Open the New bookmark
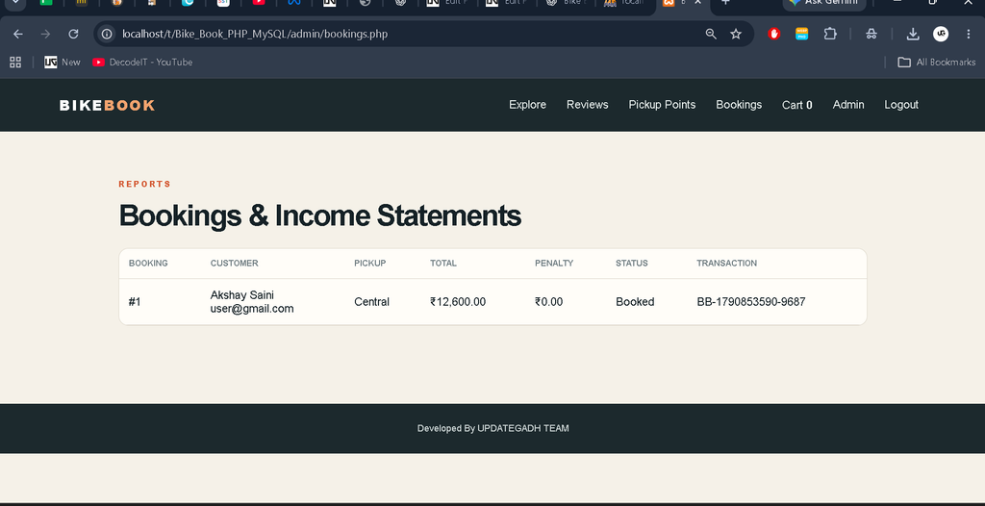Viewport: 985px width, 506px height. (63, 63)
